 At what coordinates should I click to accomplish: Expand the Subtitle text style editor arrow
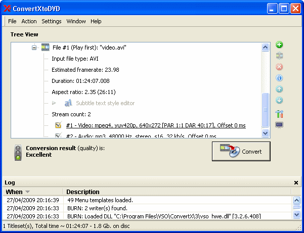point(54,103)
